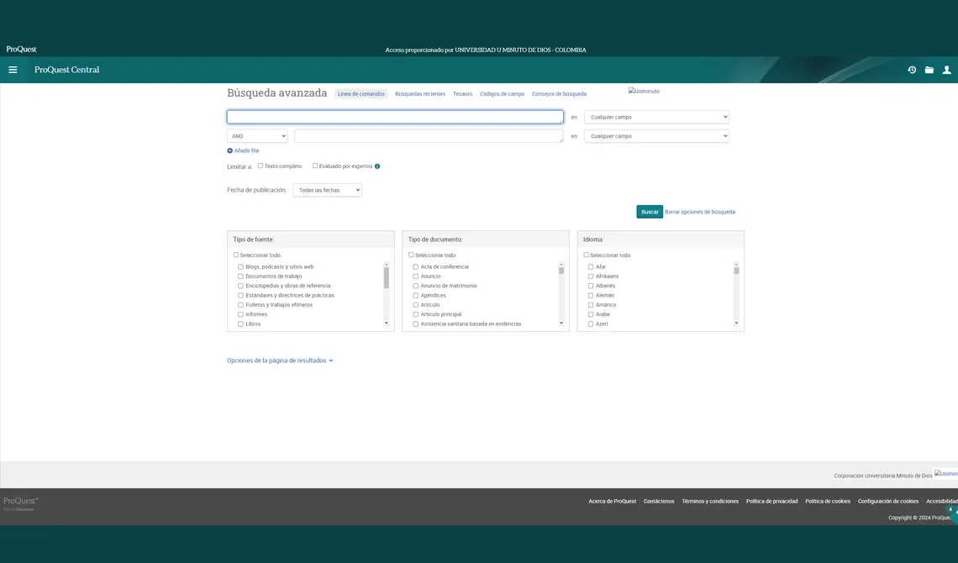Open the Todas las fechas date dropdown
The height and width of the screenshot is (563, 958).
(x=327, y=191)
